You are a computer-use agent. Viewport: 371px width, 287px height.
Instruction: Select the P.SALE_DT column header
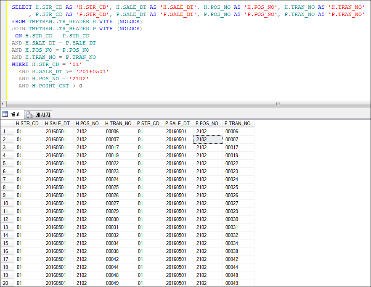click(178, 124)
